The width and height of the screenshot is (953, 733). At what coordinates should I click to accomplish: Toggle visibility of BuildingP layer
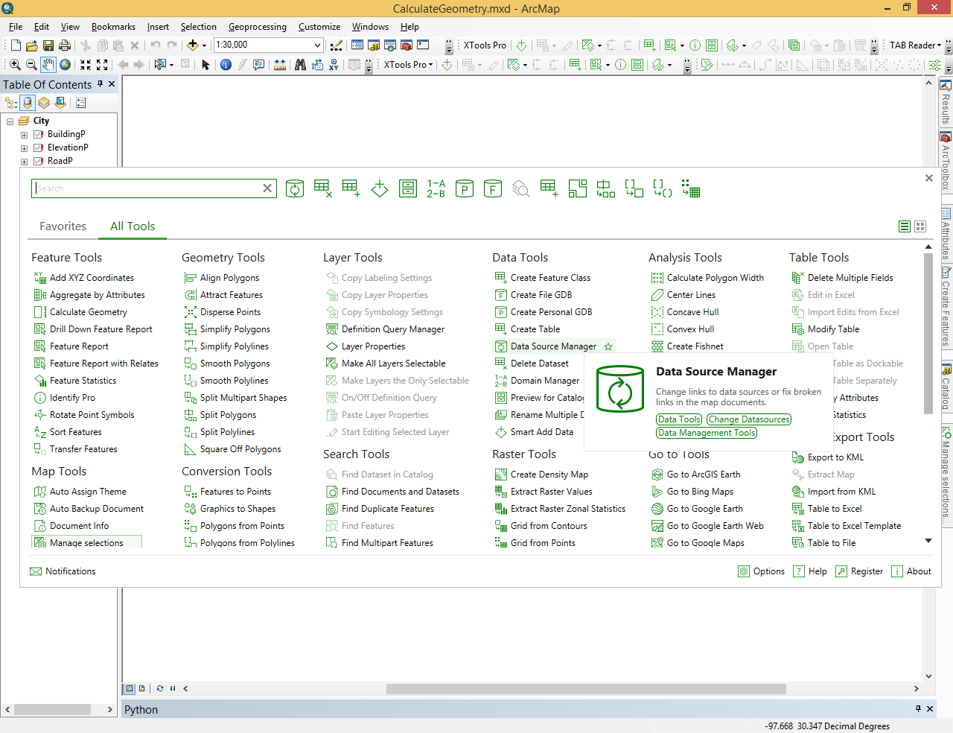[38, 134]
